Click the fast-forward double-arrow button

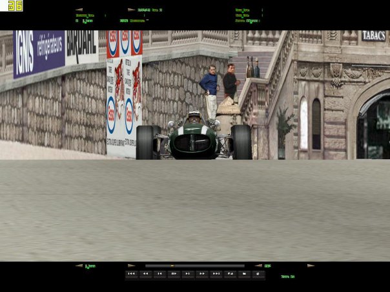coord(202,274)
